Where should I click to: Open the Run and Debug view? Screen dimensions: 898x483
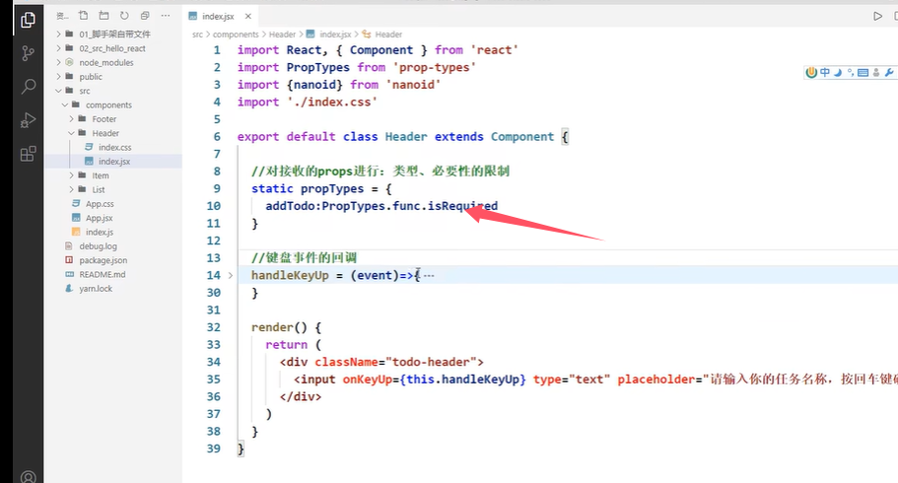[x=28, y=119]
